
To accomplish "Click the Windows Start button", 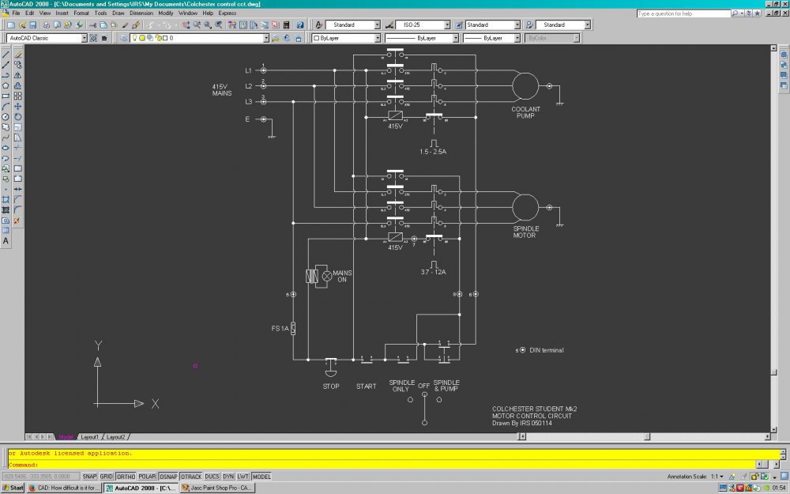I will [x=13, y=488].
